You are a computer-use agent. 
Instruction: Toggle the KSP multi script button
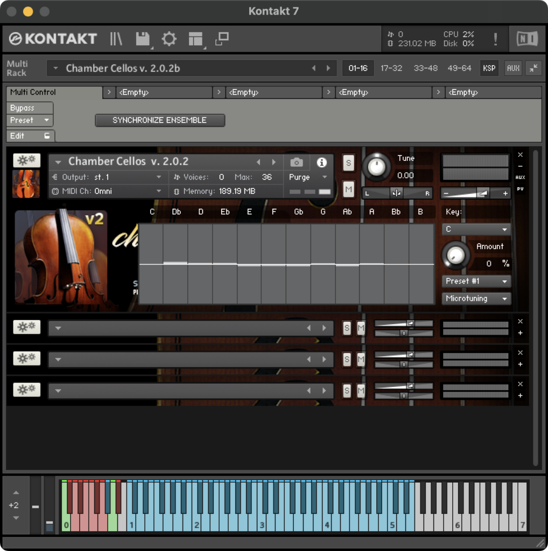coord(489,68)
